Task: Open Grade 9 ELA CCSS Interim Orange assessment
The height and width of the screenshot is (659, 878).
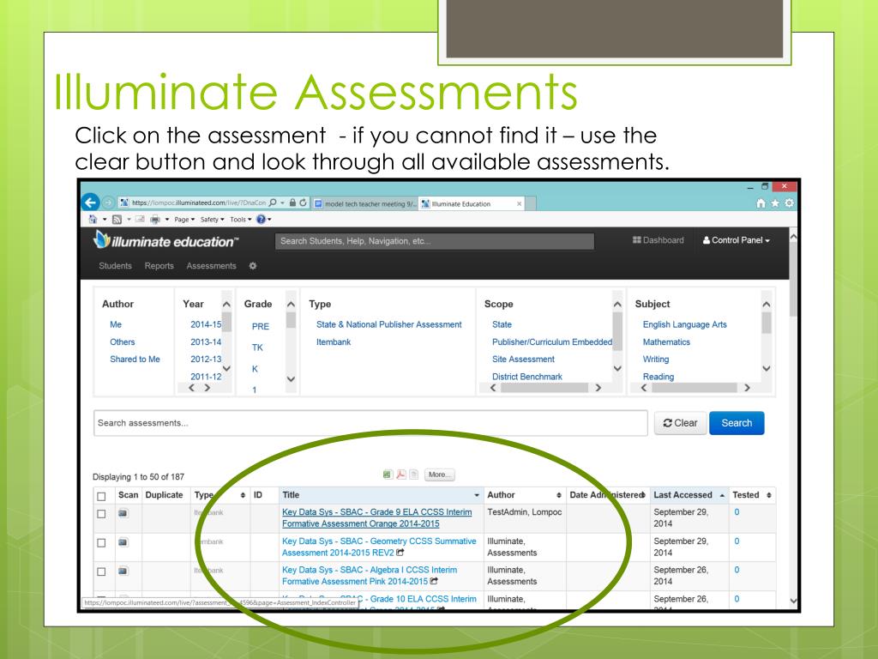Action: coord(377,517)
